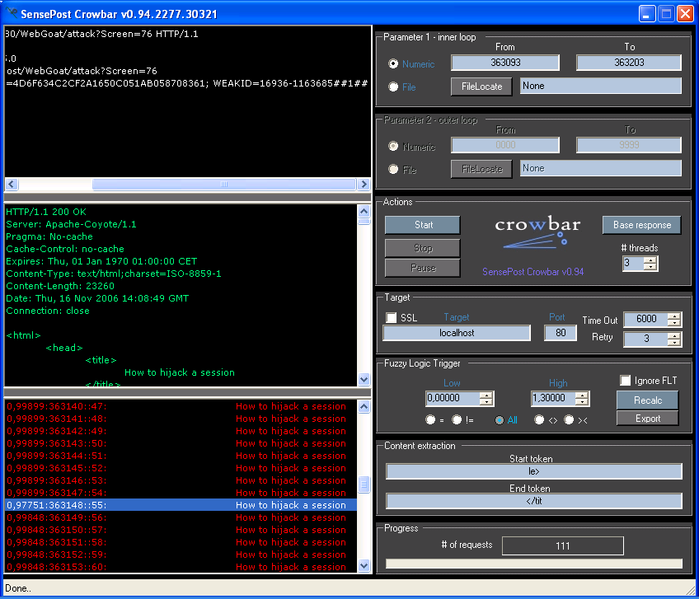Increase the Retry count spinner

click(674, 335)
